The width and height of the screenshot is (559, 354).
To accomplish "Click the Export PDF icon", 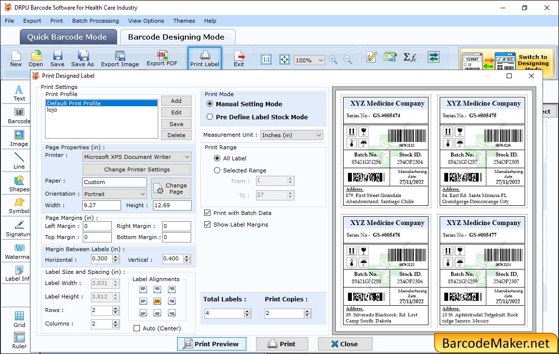I will 162,58.
